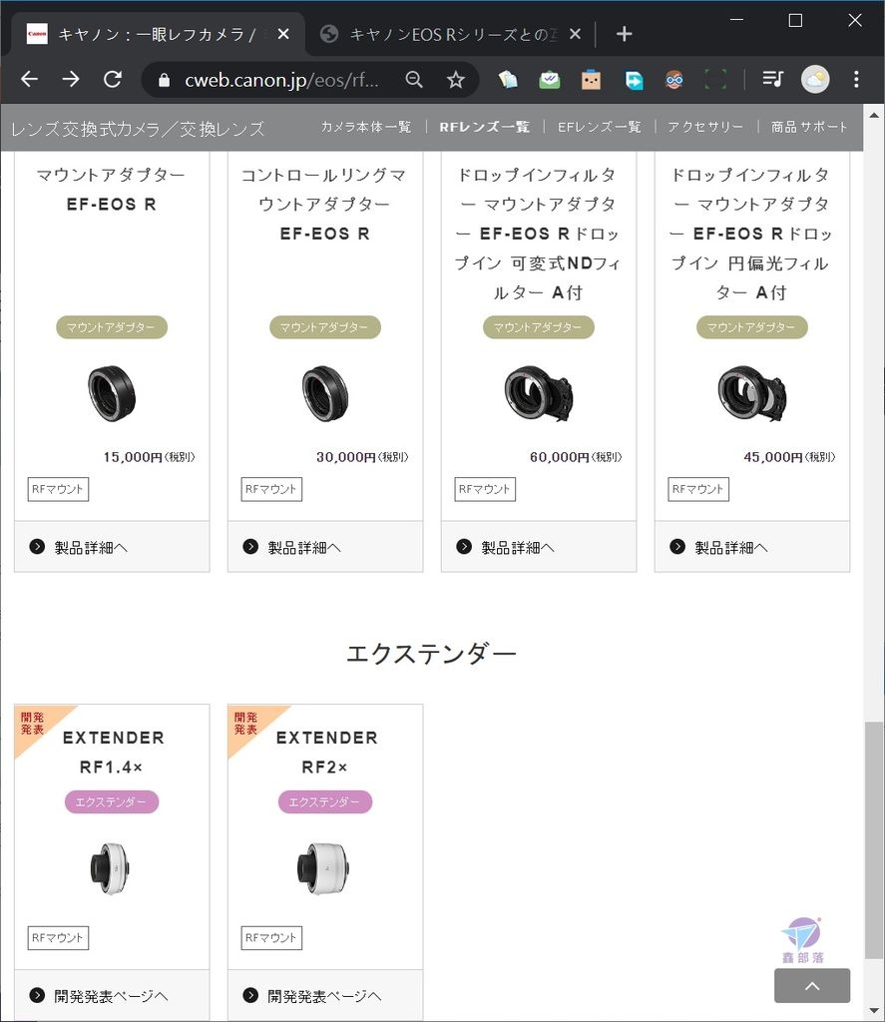Screen dimensions: 885x1022
Task: Open the glasses-face extension icon
Action: (x=673, y=80)
